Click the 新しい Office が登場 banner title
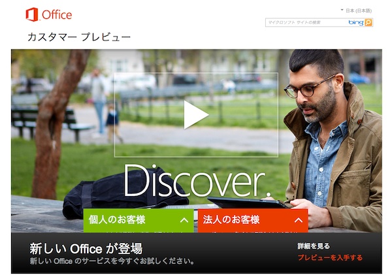Viewport: 392px width, 275px height. (86, 248)
